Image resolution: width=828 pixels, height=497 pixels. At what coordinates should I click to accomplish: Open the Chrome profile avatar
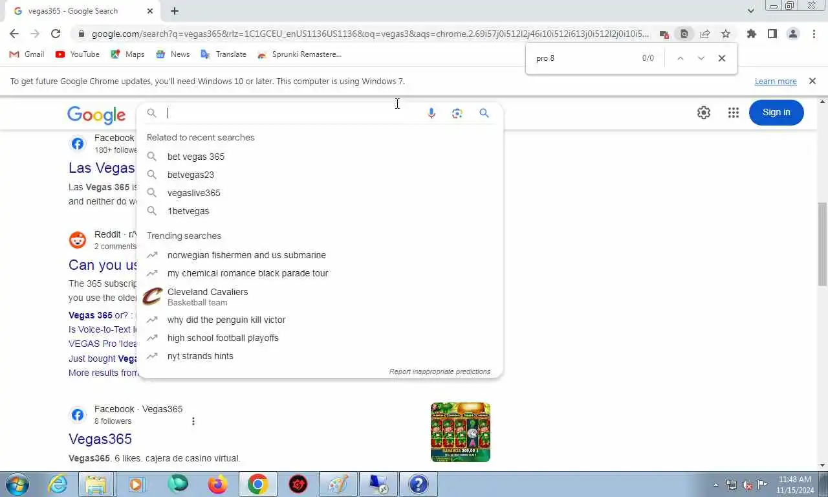(x=793, y=34)
